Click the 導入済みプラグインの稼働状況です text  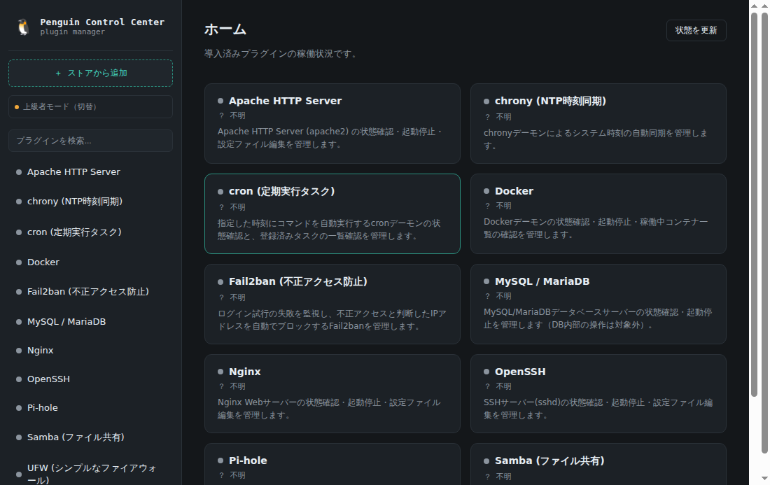[281, 53]
